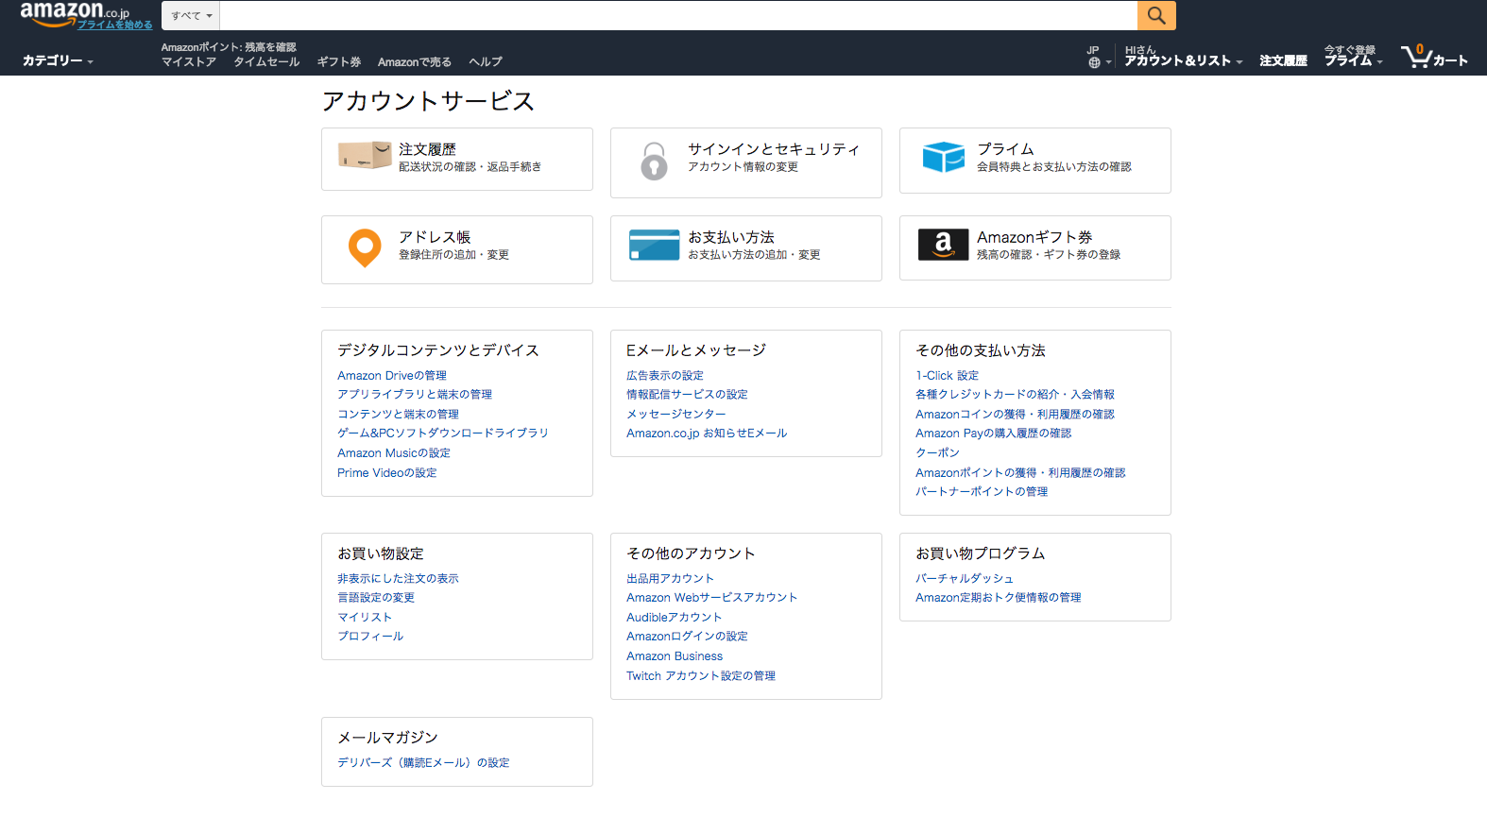Click マイリスト link
This screenshot has width=1487, height=834.
point(365,618)
